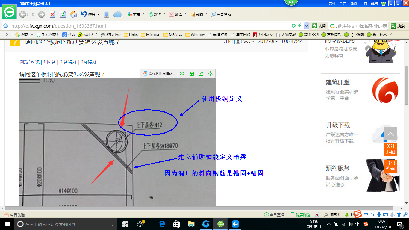Click the 1 回答 answers link
This screenshot has width=409, height=230.
[x=49, y=62]
